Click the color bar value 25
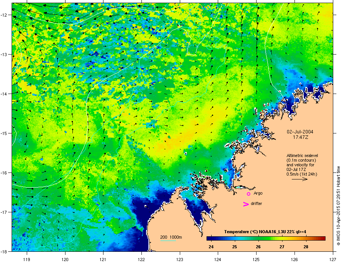Viewport: 341px width, 263px height. point(234,247)
